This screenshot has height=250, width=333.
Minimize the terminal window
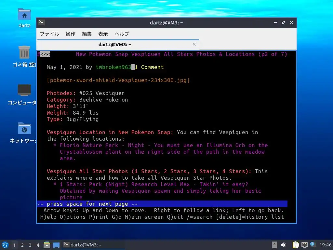275,22
